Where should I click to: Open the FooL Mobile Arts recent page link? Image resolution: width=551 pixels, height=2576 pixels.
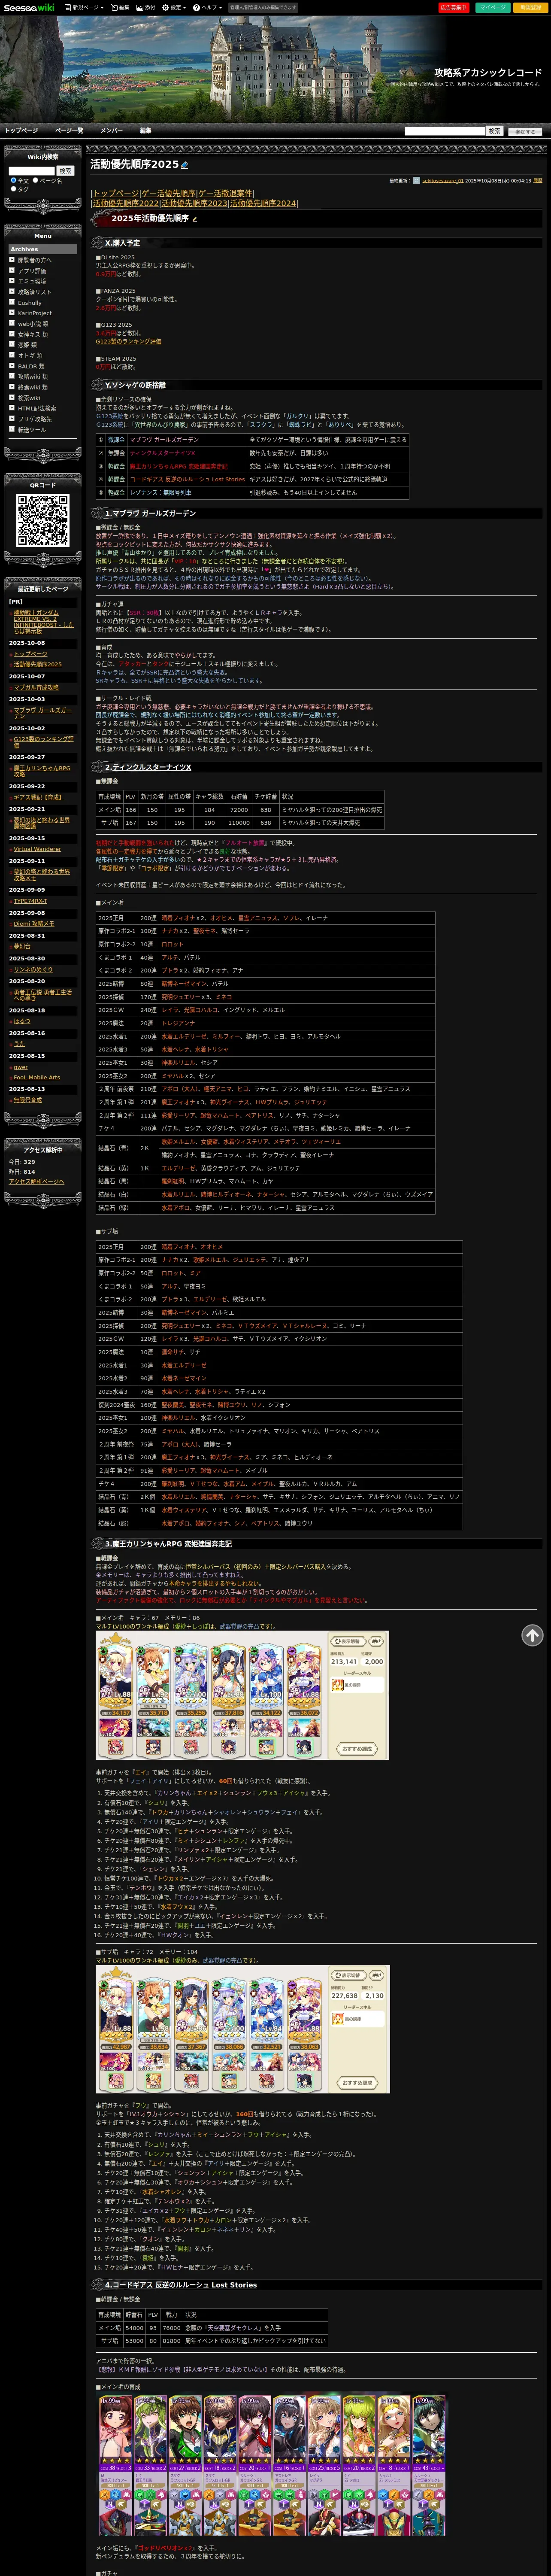coord(37,1078)
